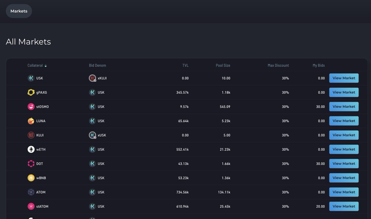Click TVL value 610.94k
Viewport: 371px width, 219px height.
click(x=182, y=206)
